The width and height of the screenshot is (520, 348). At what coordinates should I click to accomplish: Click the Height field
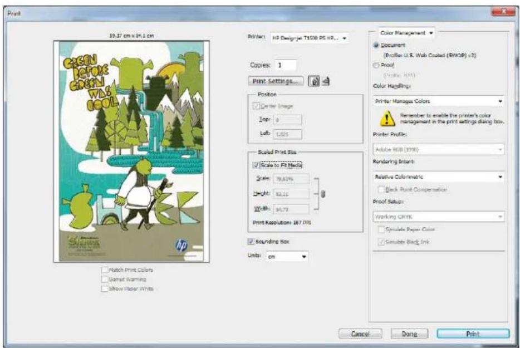point(291,194)
